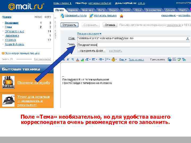Image resolution: width=191 pixels, height=143 pixels.
Task: Click the translator app icon
Action: 169,59
